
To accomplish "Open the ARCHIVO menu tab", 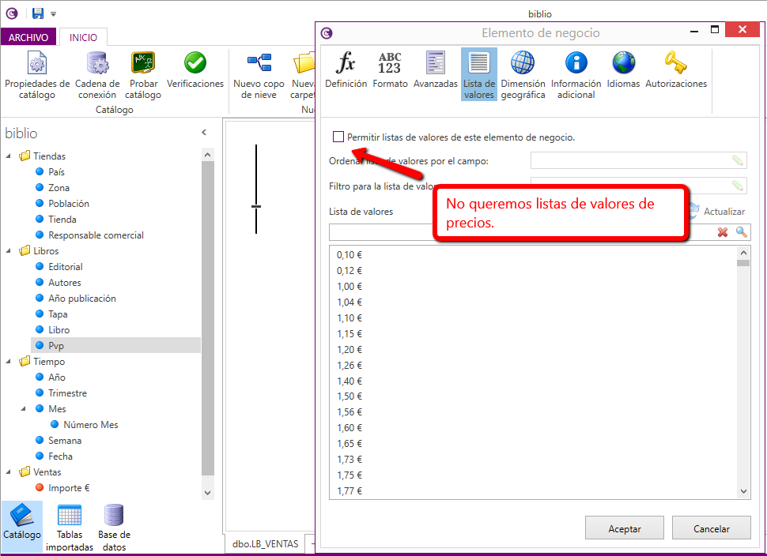I will coord(28,37).
